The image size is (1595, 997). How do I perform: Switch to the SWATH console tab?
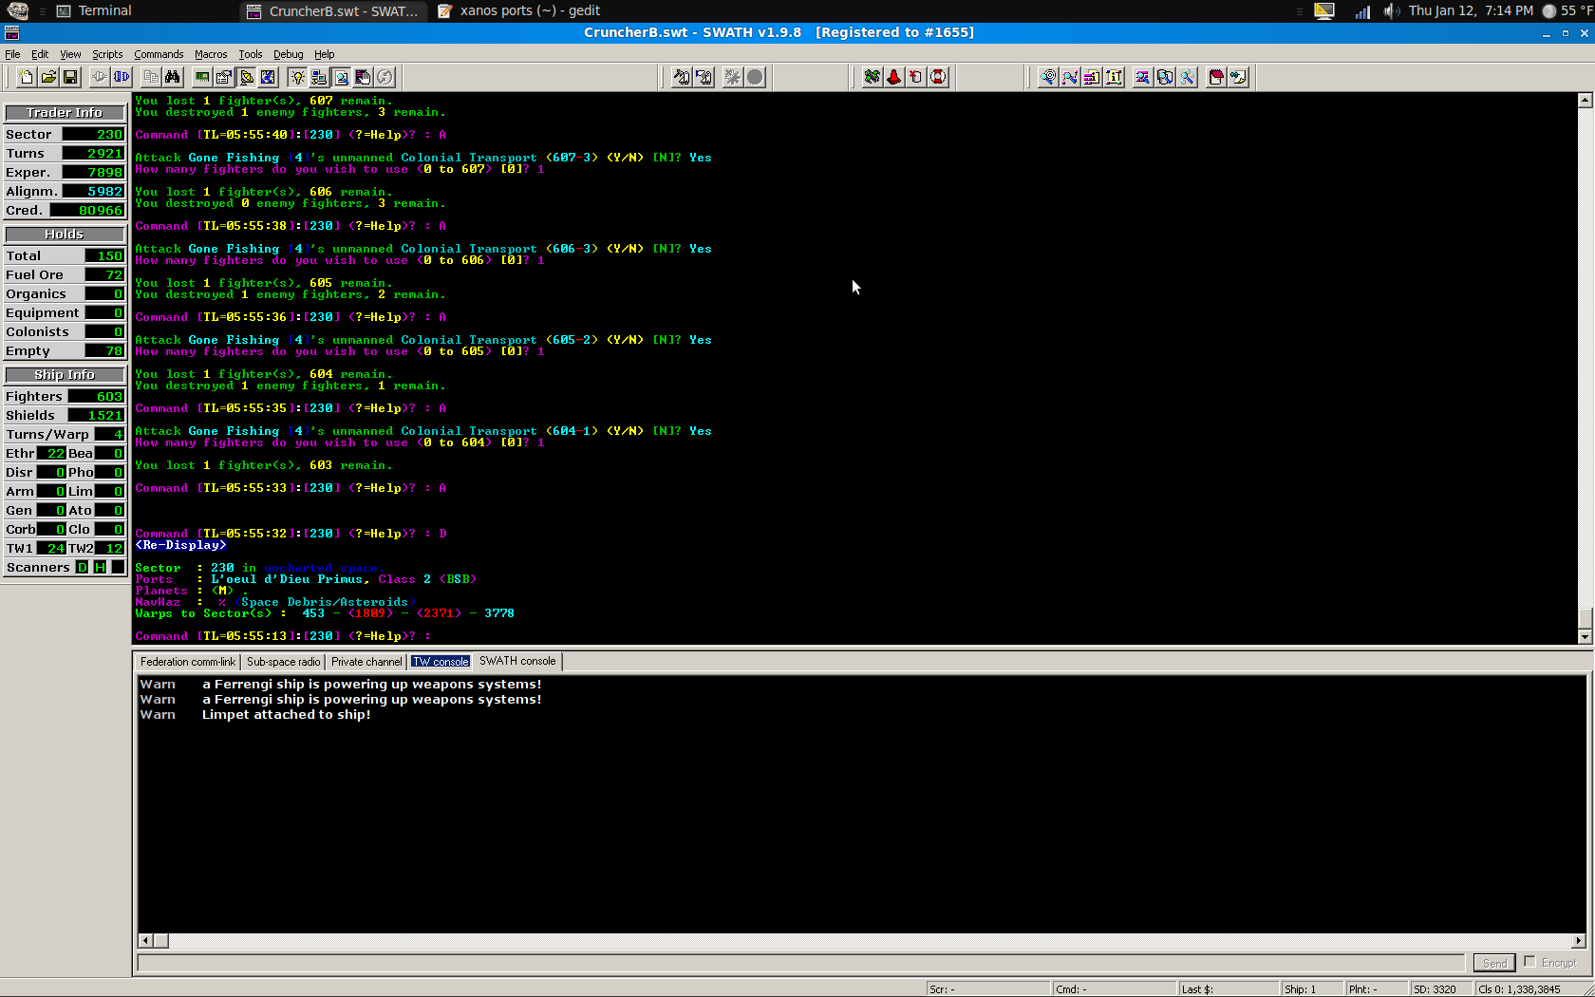coord(517,661)
